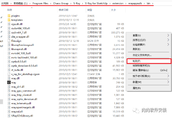Viewport: 172px width, 118px height.
Task: Choose 撤消 重命名(U) in the context menu
Action: 141,70
